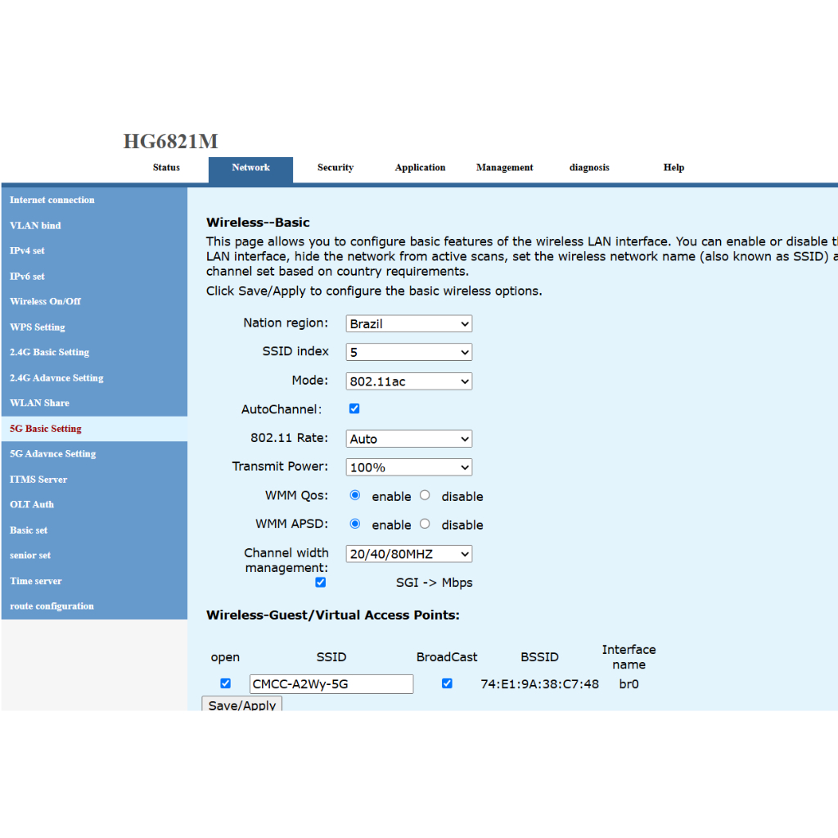Open the Mode dropdown showing 802.11ac
Viewport: 838px width, 838px height.
click(408, 381)
